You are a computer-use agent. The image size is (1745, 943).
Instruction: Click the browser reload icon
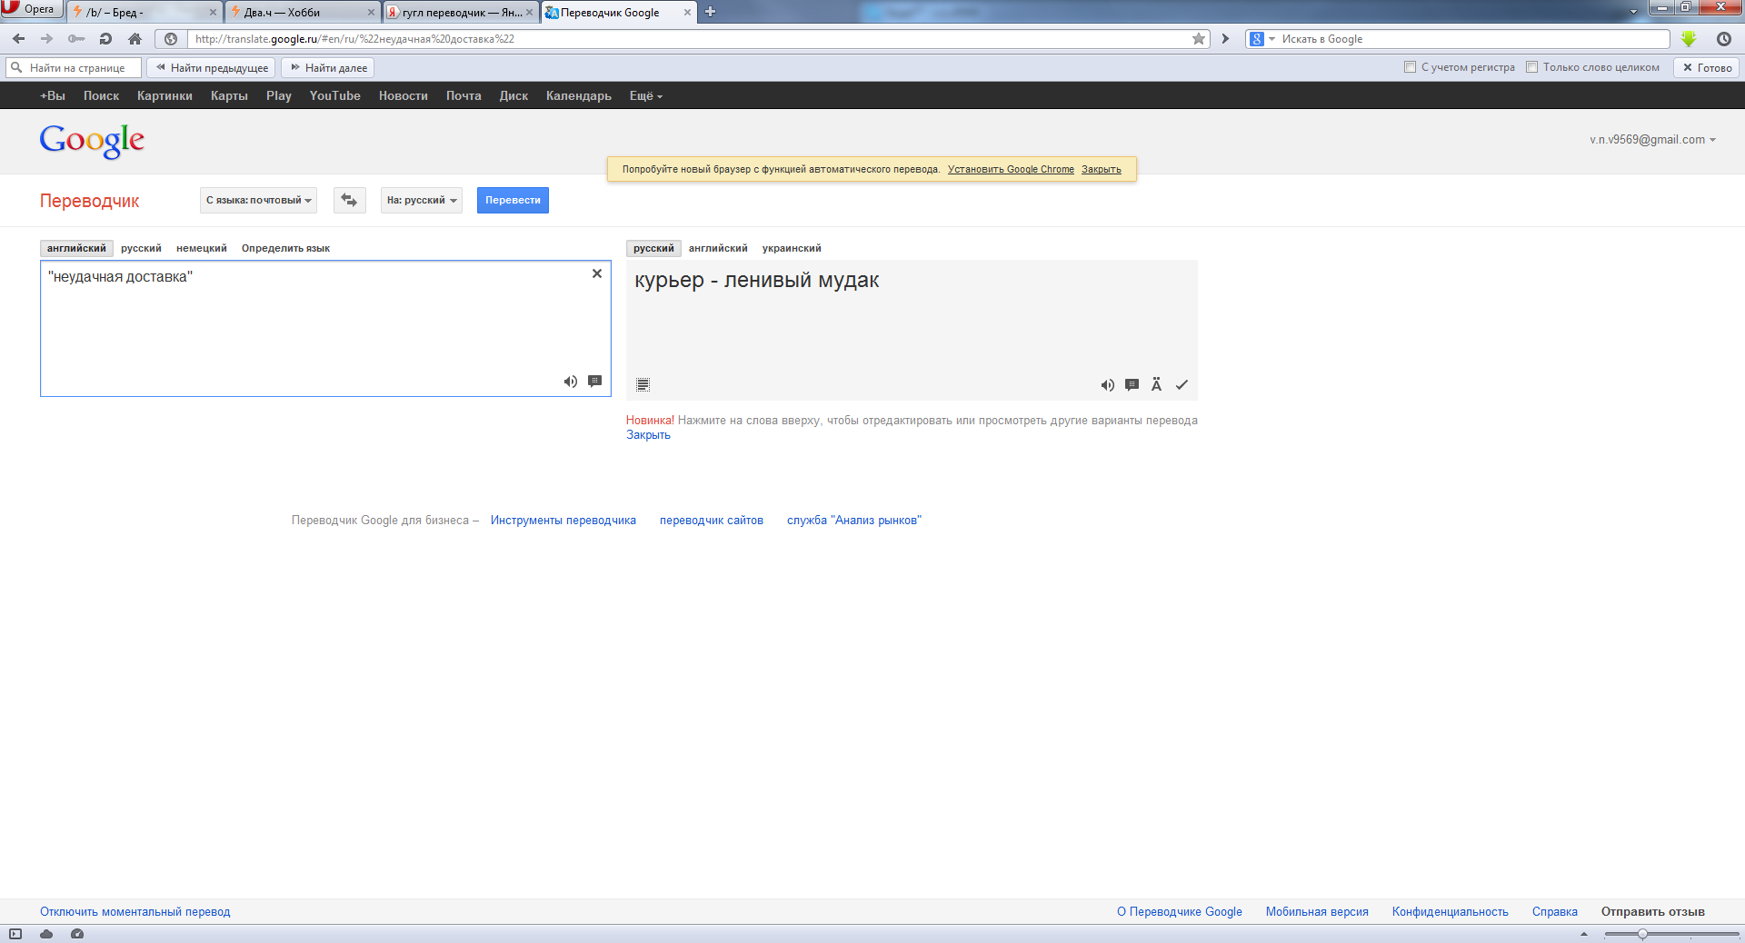pyautogui.click(x=105, y=39)
